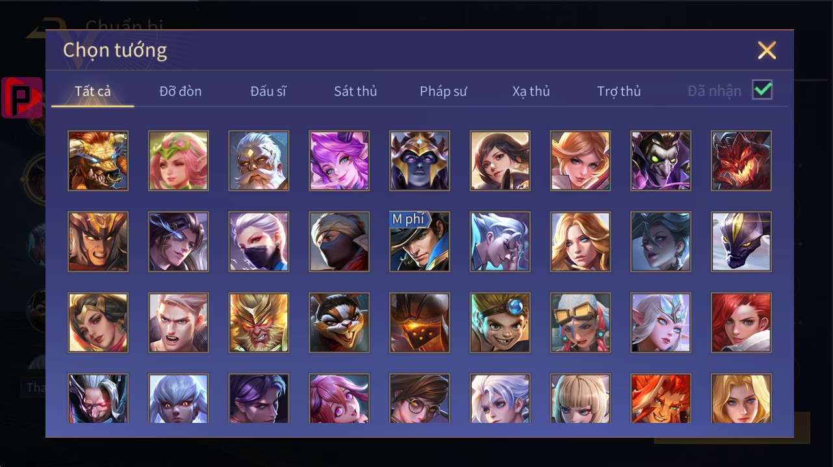Select the Tất cả tab
The image size is (833, 467).
93,91
